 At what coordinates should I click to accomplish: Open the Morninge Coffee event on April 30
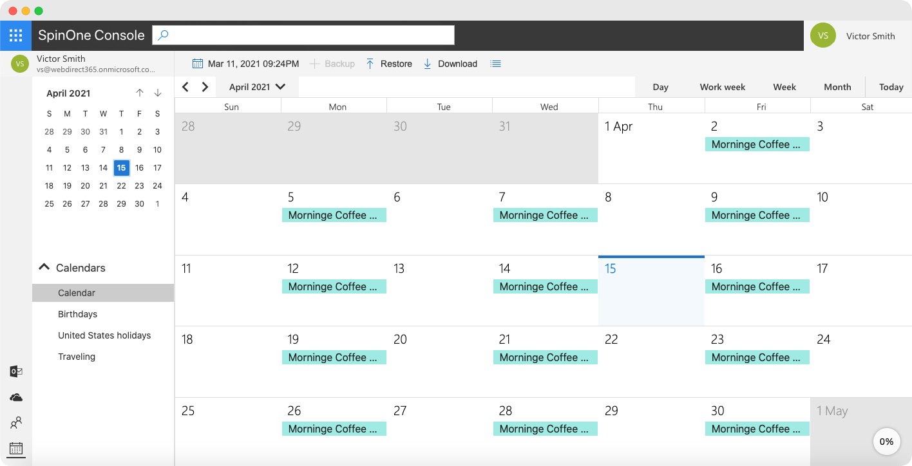pyautogui.click(x=757, y=429)
